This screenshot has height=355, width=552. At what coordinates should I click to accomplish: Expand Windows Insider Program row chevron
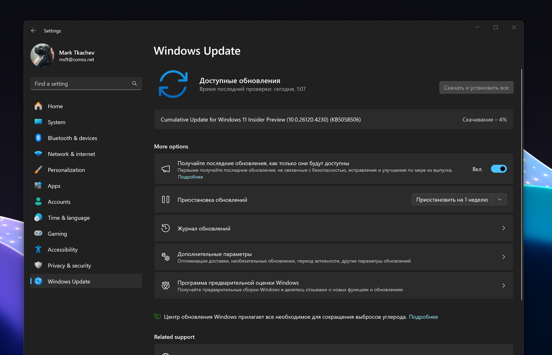point(503,286)
